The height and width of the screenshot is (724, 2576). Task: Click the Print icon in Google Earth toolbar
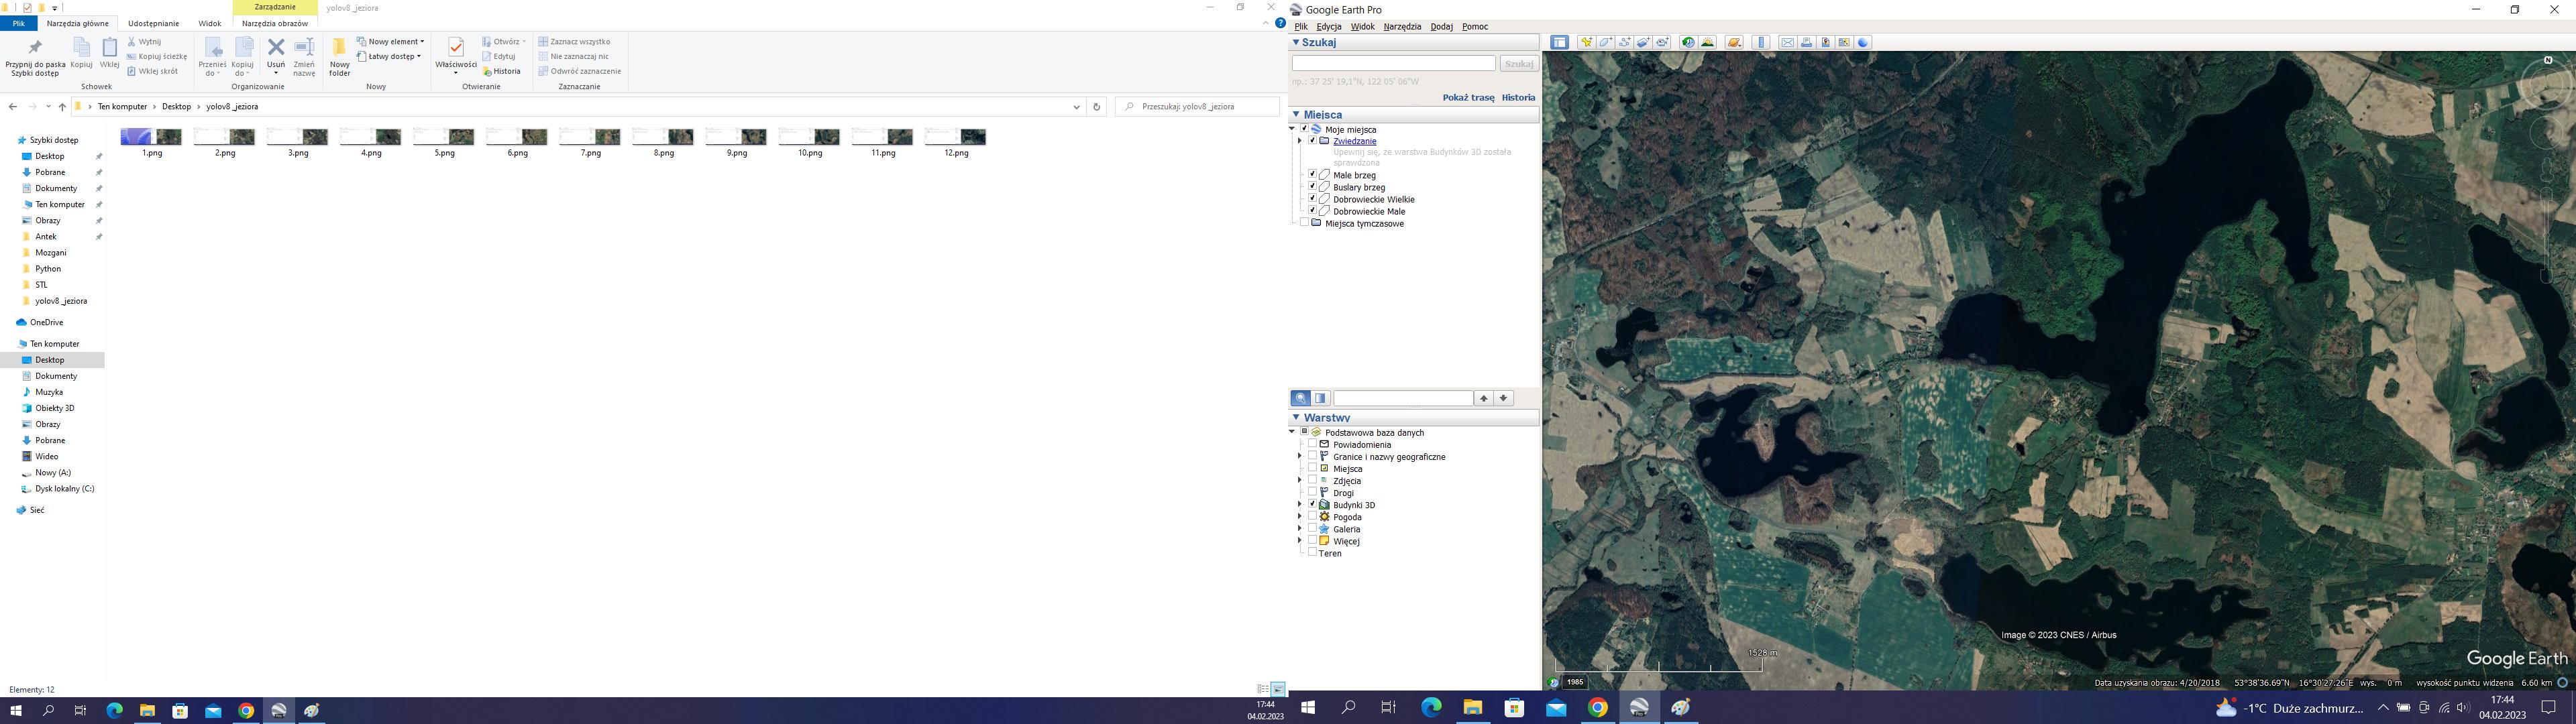[x=1804, y=43]
